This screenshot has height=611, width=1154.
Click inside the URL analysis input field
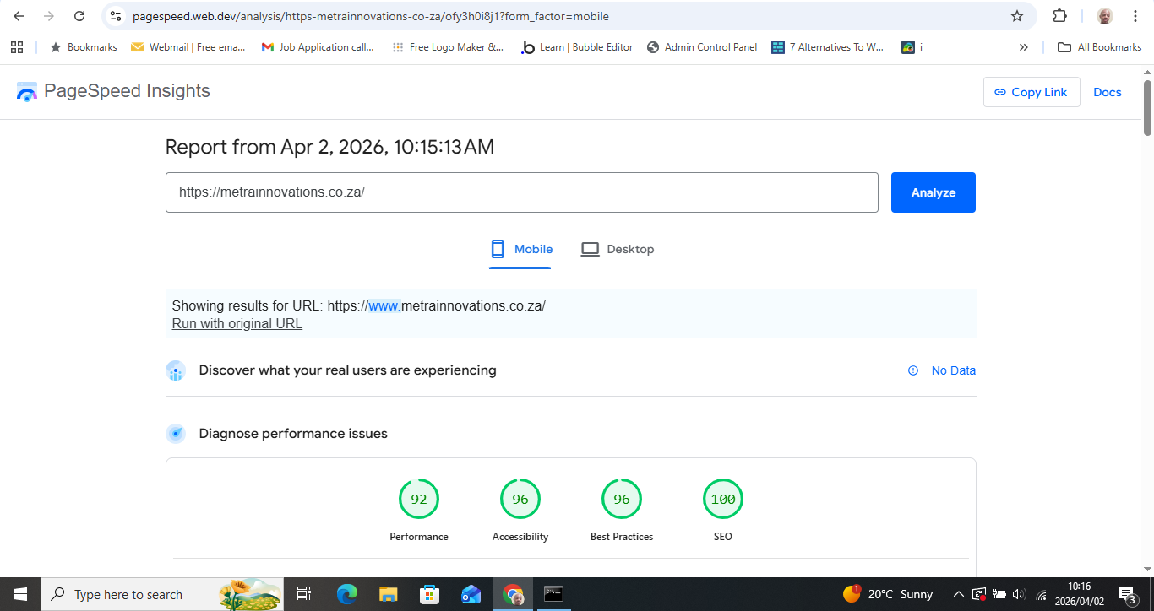pyautogui.click(x=522, y=192)
